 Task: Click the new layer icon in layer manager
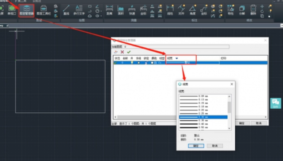click(x=116, y=52)
